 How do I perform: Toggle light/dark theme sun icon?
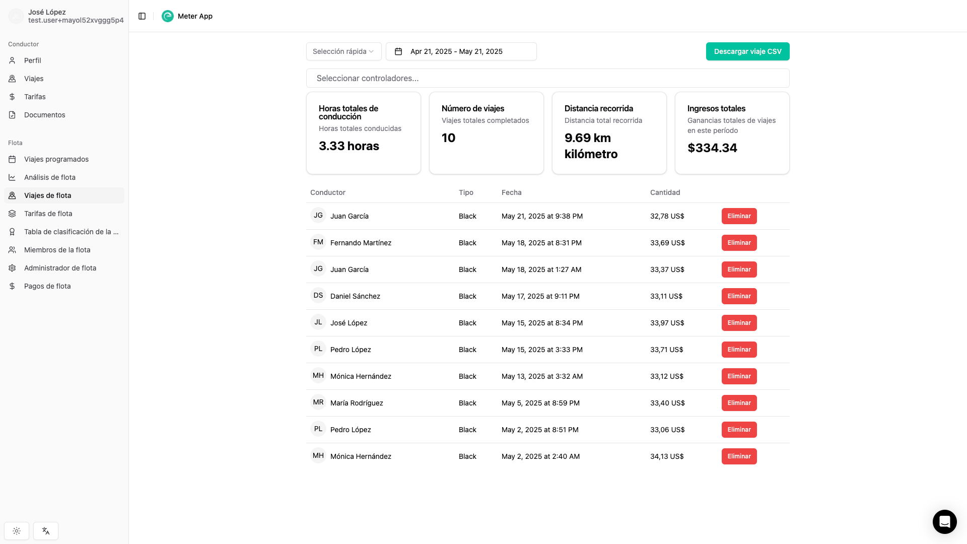coord(17,531)
